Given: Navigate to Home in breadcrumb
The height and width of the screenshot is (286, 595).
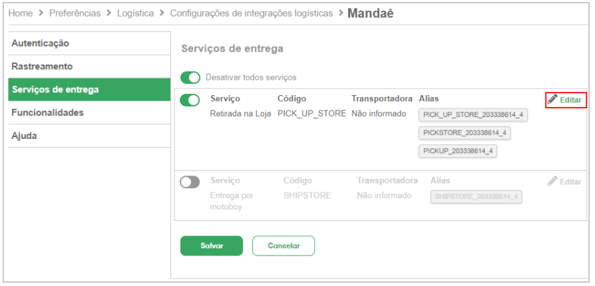Looking at the screenshot, I should [20, 13].
